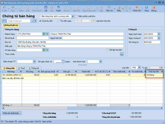Pin the Thời hạn BH column

click(162, 72)
